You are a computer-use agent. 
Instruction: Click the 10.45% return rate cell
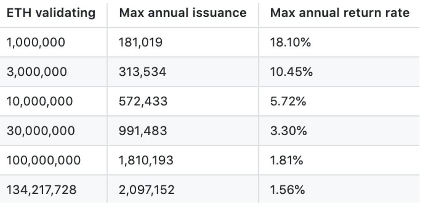[x=291, y=72]
